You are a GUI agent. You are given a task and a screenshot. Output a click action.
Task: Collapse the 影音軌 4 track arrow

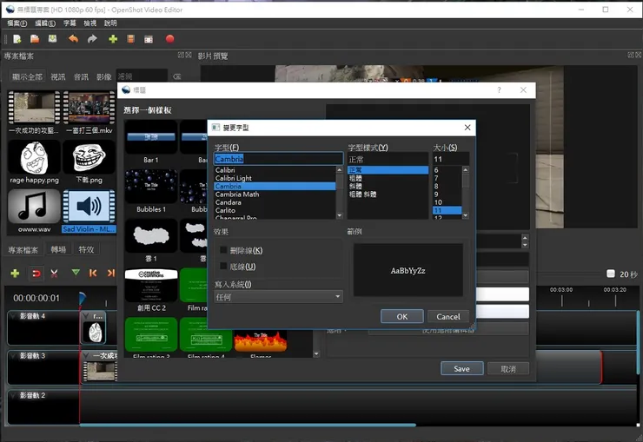pyautogui.click(x=11, y=316)
